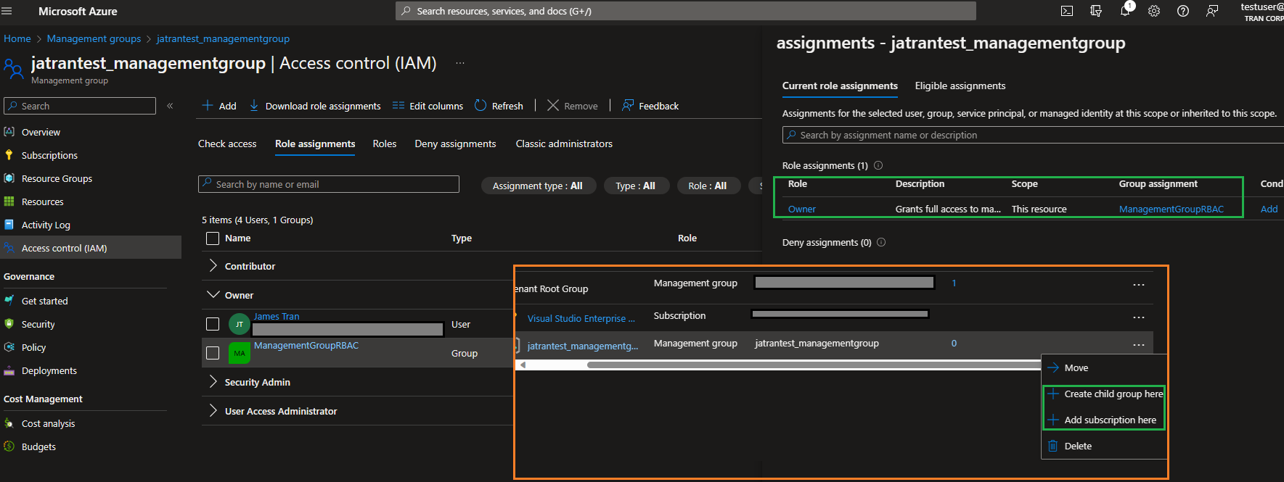Click the JT avatar for James Tran
This screenshot has height=482, width=1284.
[240, 324]
